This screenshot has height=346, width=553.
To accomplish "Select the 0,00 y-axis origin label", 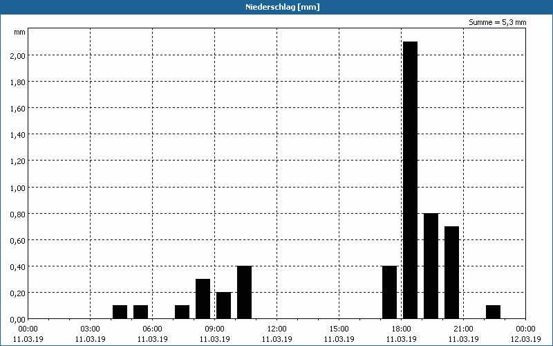I will [18, 319].
